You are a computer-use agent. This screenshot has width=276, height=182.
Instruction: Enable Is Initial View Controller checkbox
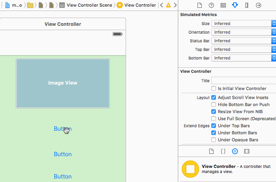click(x=214, y=88)
